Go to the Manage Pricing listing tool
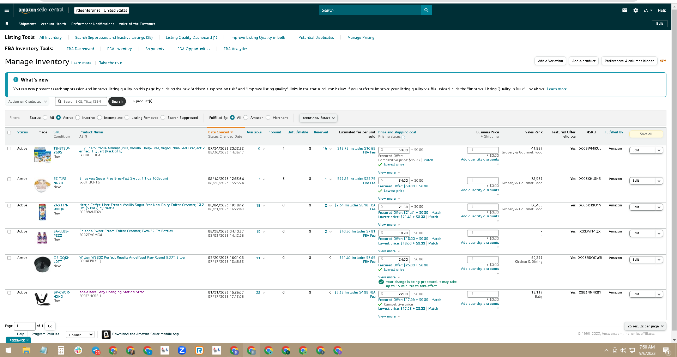Viewport: 677px width, 357px height. point(361,37)
